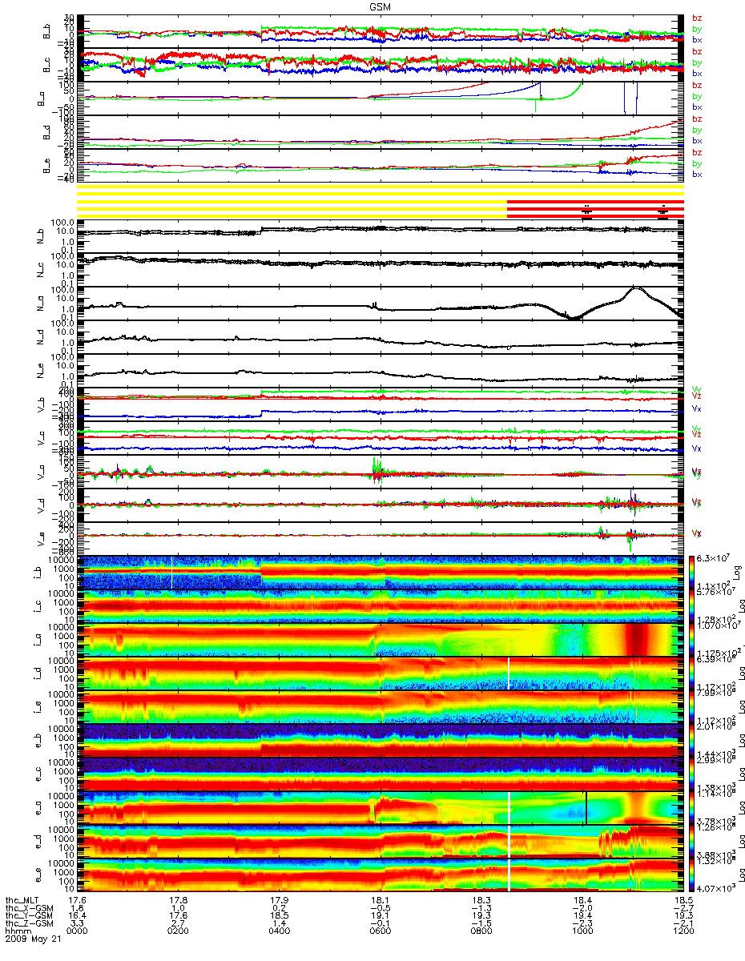Click the blue Vx legend of V_c panel

click(697, 448)
